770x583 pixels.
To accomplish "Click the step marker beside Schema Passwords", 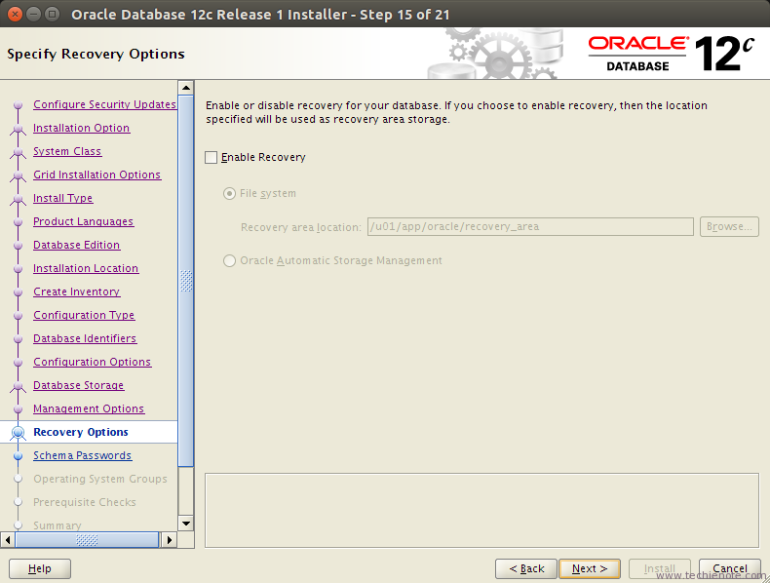I will click(x=19, y=456).
